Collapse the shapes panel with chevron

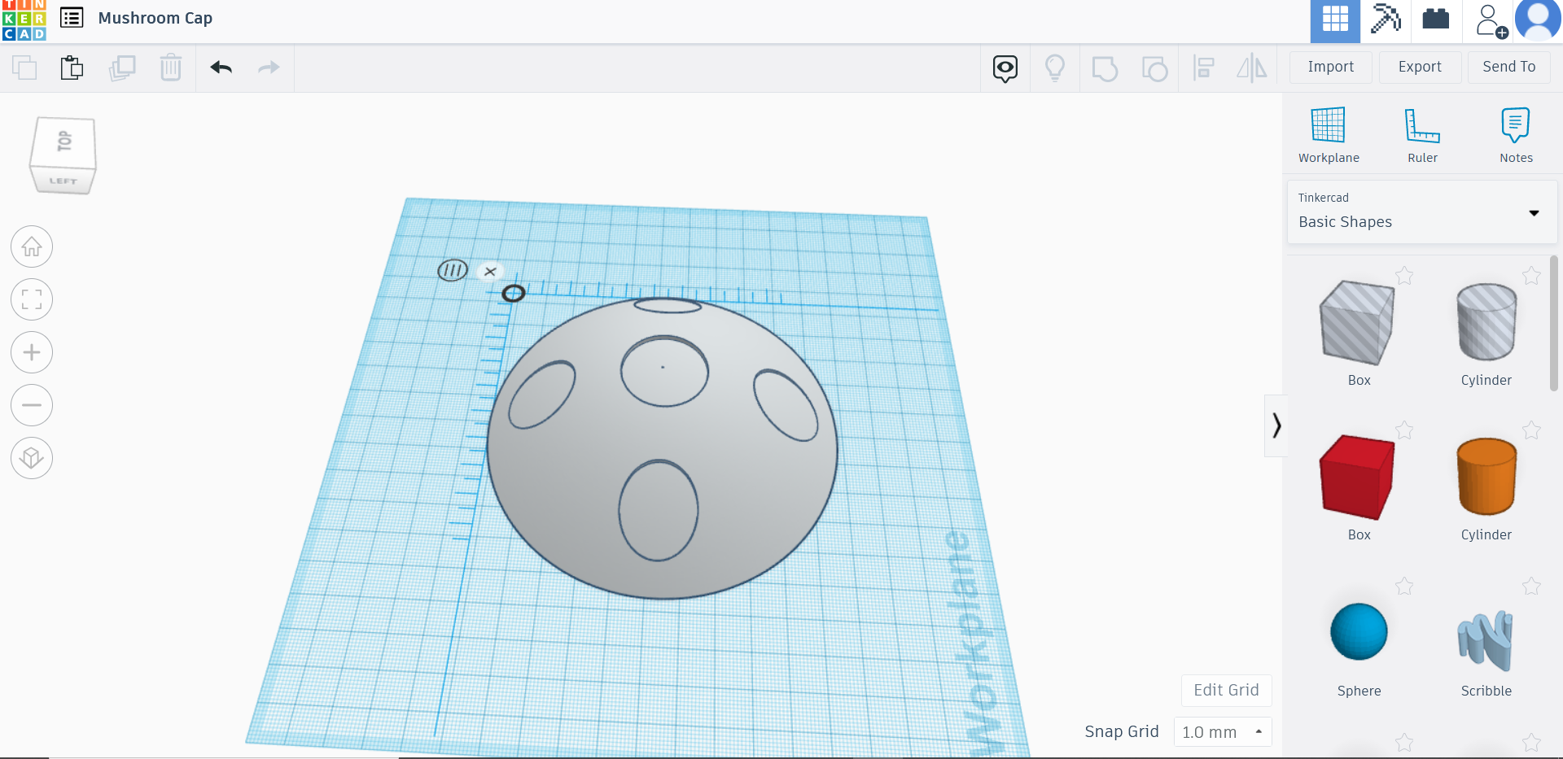click(x=1276, y=425)
